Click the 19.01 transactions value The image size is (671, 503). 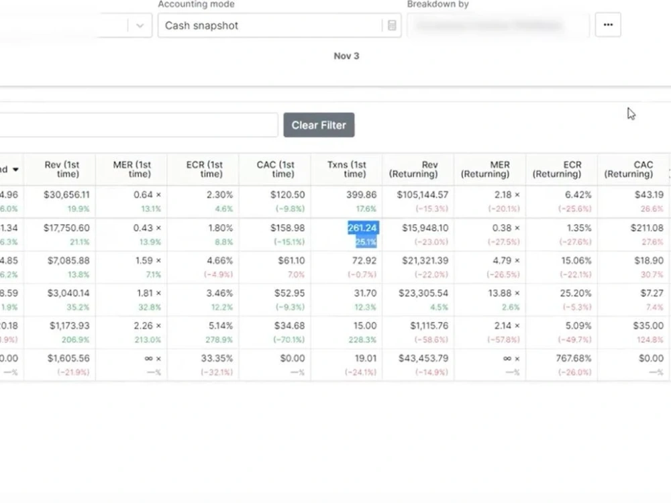click(366, 358)
